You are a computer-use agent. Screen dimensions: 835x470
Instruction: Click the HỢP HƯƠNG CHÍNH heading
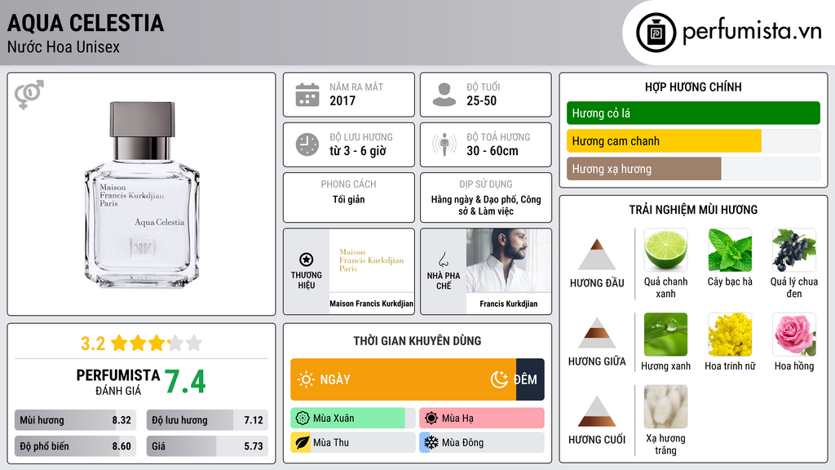pos(693,86)
